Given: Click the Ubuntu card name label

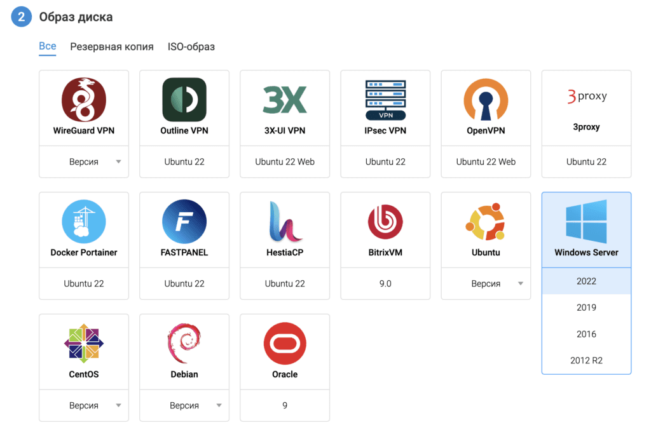Looking at the screenshot, I should point(486,253).
